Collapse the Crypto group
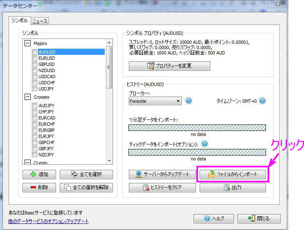Viewport: 304px width, 230px height. coord(27,162)
